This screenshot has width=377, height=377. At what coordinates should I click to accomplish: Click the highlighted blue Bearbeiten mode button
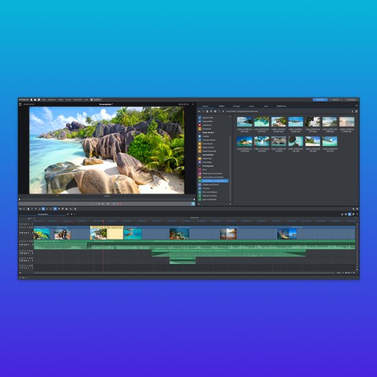coord(320,99)
